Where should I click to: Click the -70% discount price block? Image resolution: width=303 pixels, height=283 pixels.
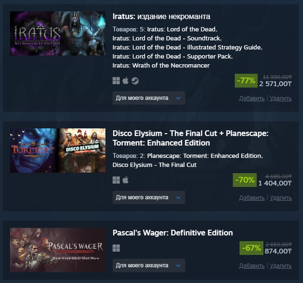[x=245, y=180]
